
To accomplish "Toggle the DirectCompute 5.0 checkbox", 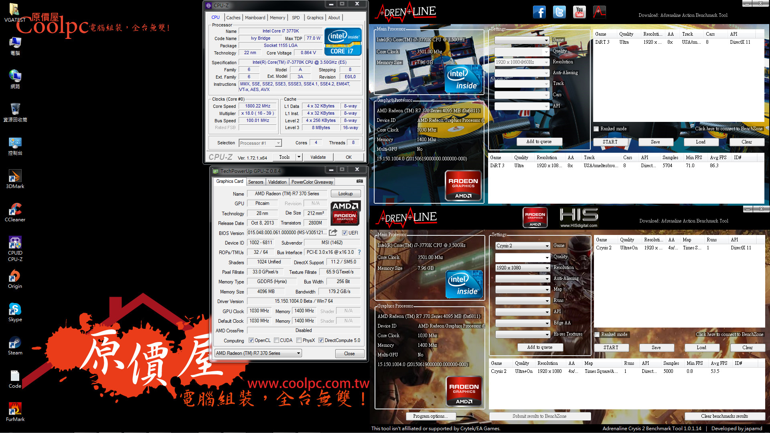I will click(321, 340).
